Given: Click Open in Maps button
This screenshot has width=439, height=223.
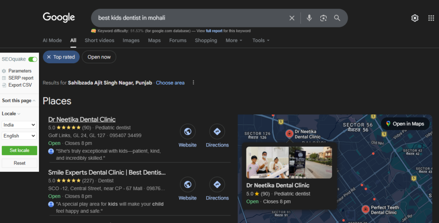Looking at the screenshot, I should pyautogui.click(x=405, y=124).
